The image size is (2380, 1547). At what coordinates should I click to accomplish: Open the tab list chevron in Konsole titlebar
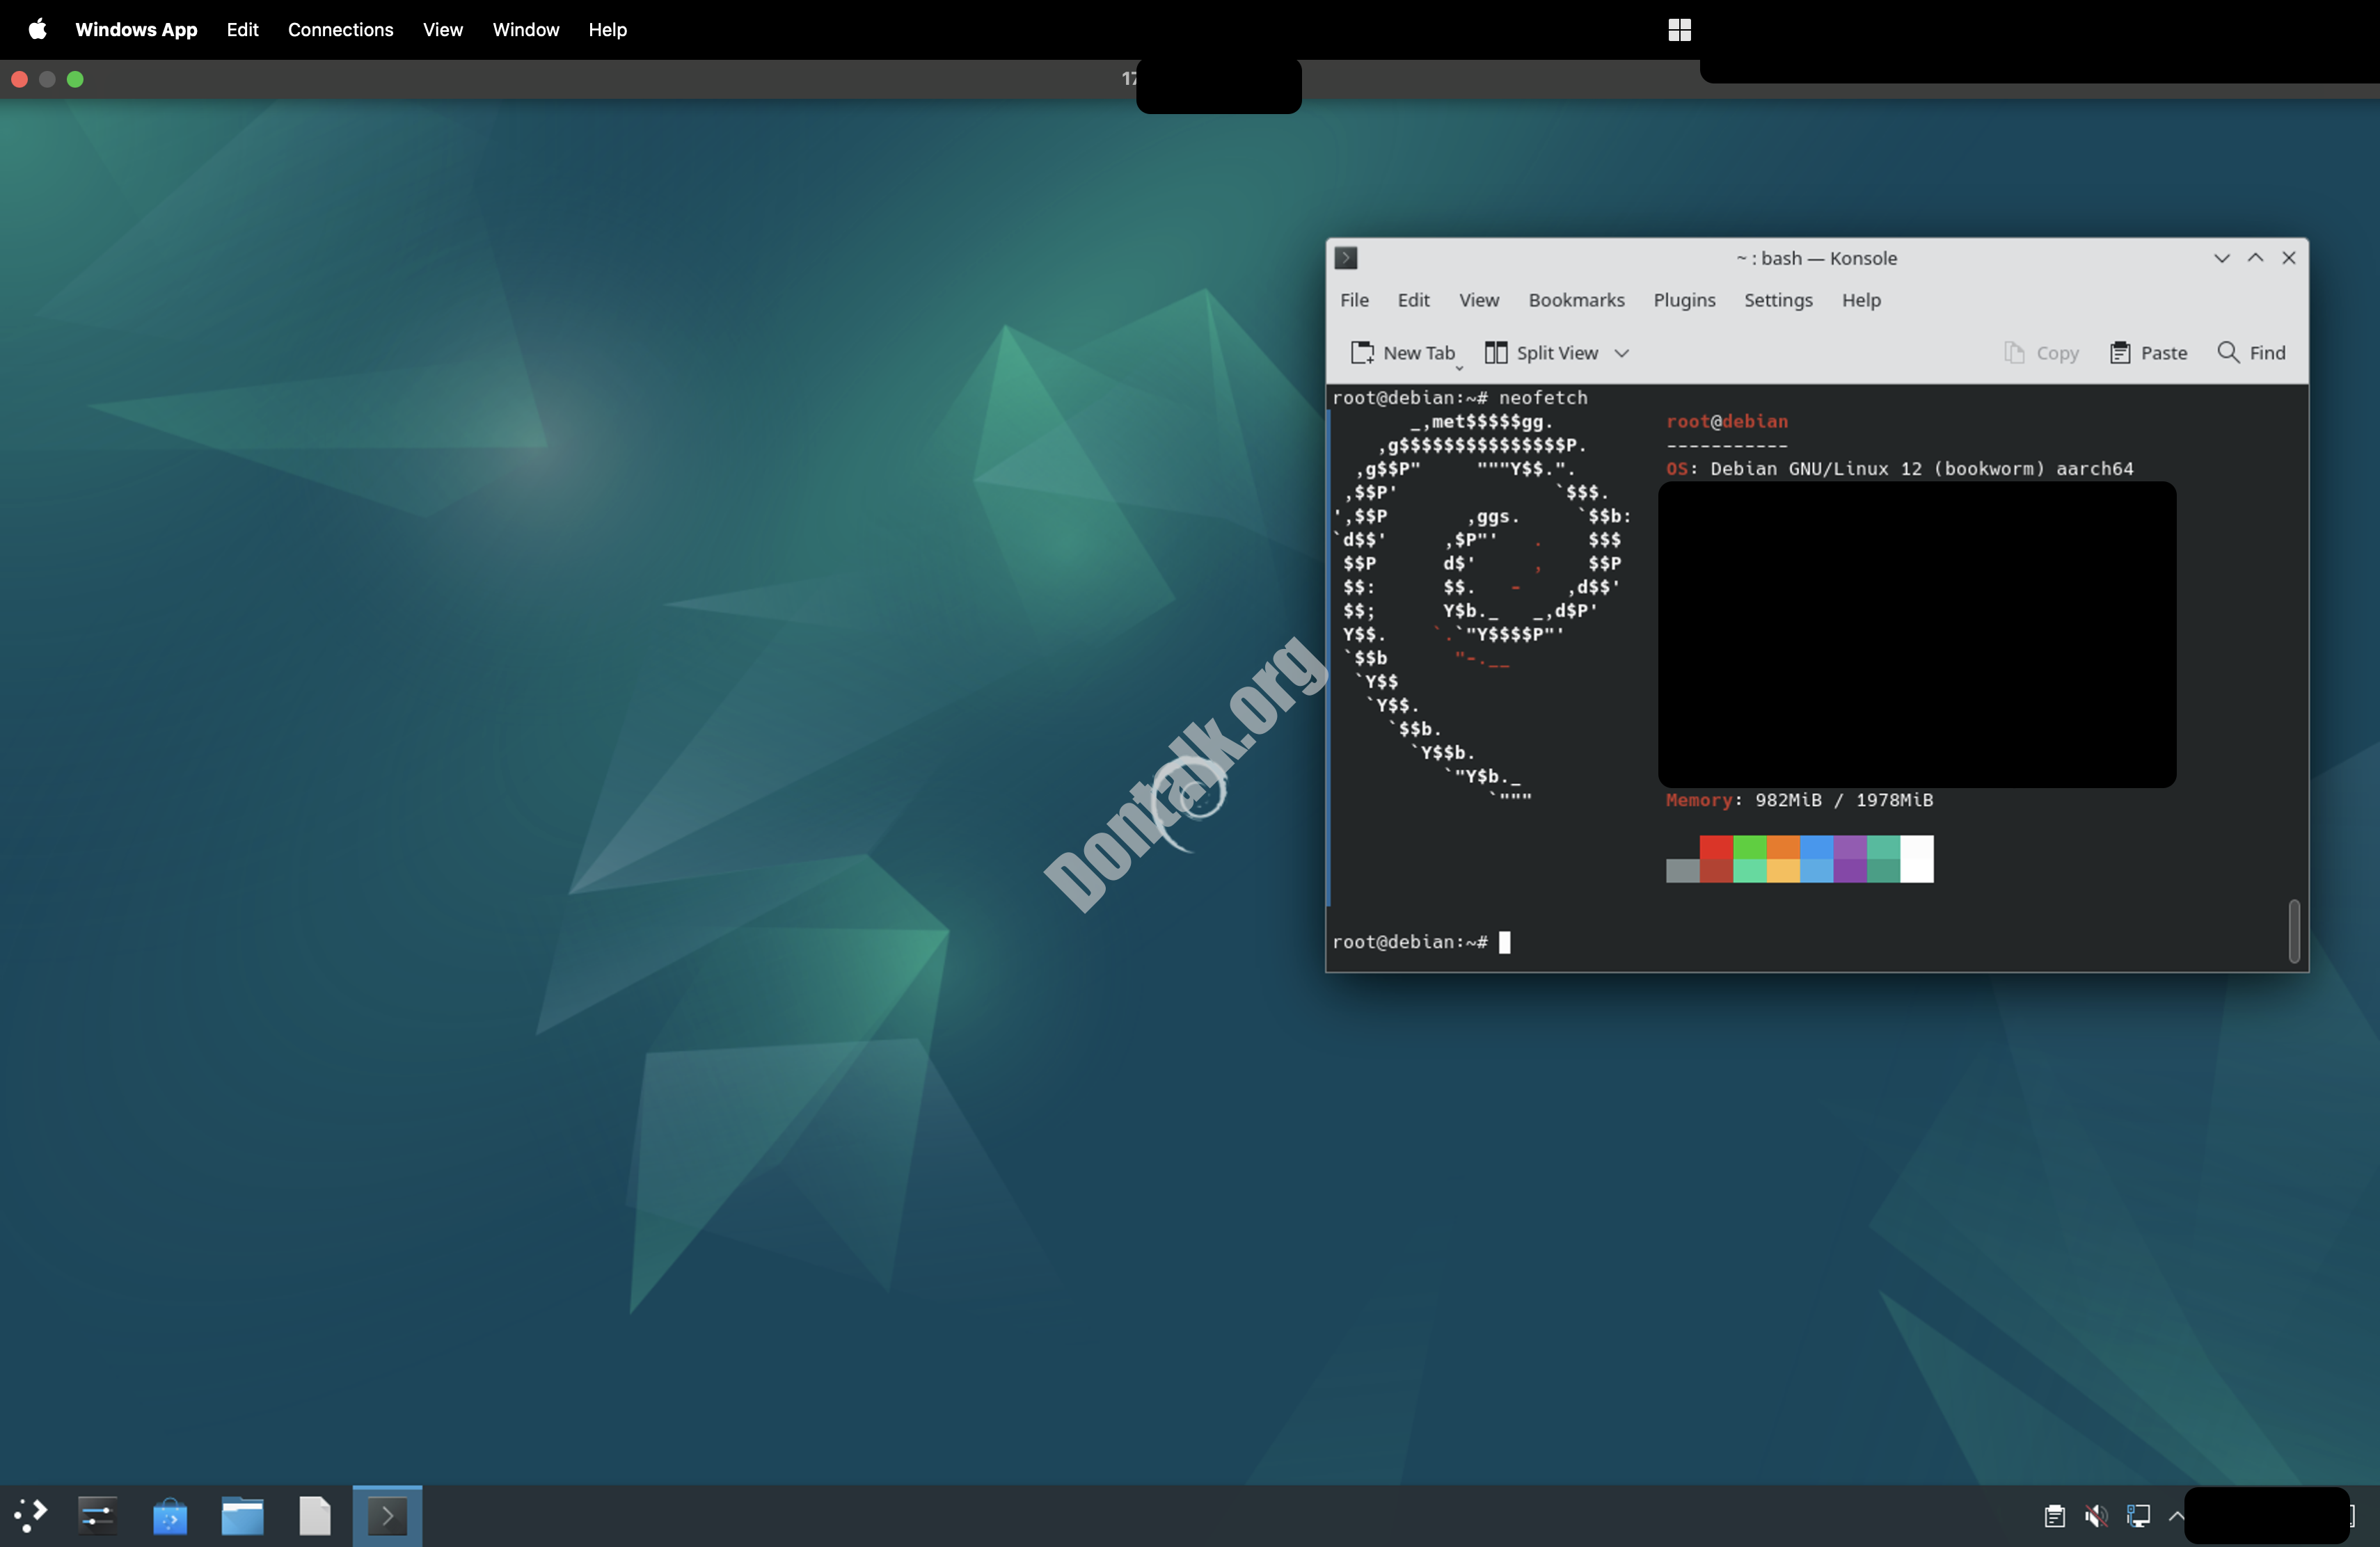point(2221,258)
